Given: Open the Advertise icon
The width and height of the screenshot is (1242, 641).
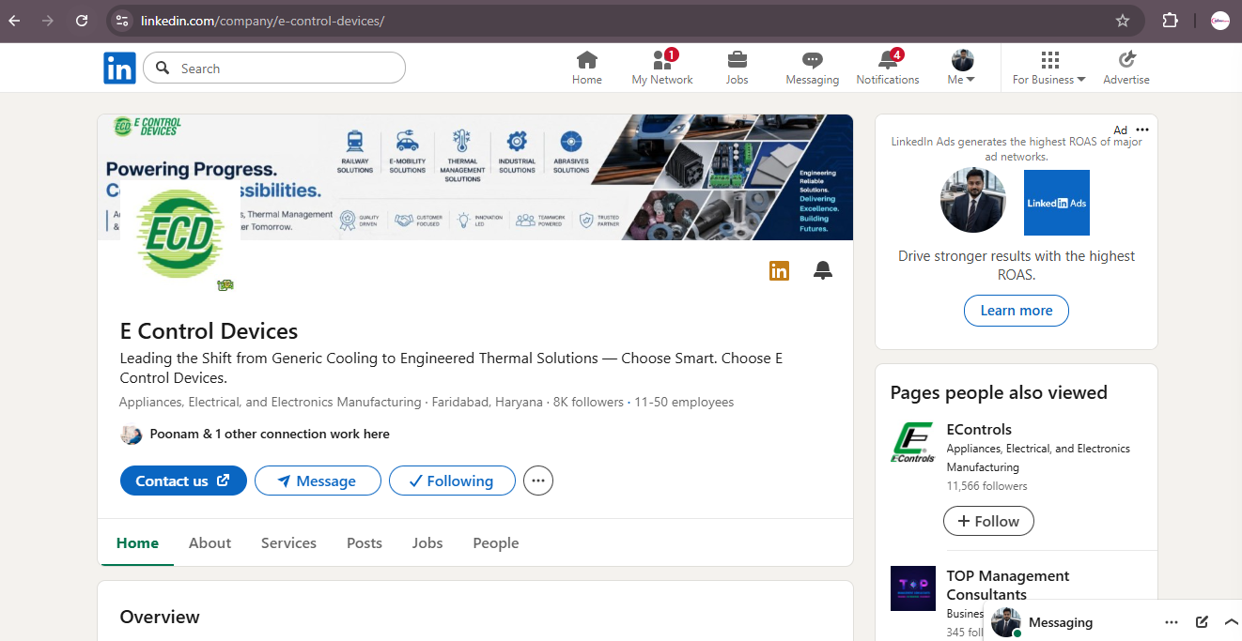Looking at the screenshot, I should tap(1126, 68).
